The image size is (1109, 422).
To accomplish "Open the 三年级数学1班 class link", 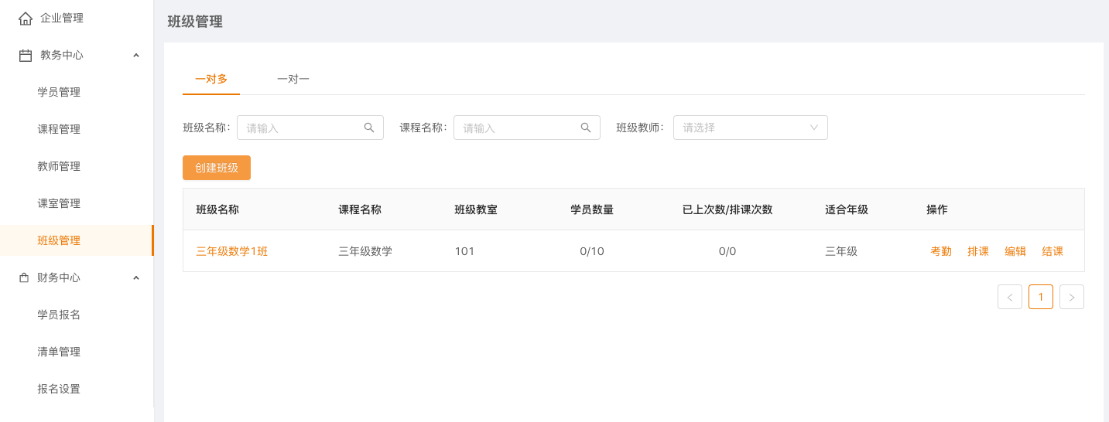I will (232, 251).
